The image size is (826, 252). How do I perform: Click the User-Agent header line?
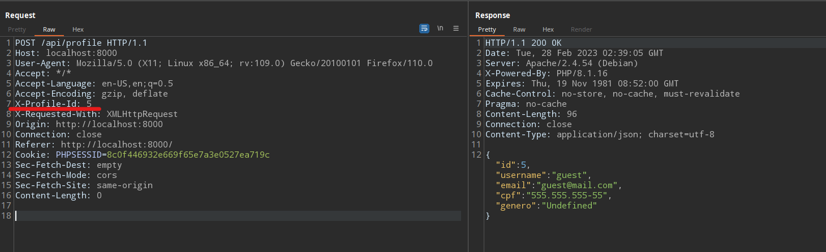click(223, 63)
